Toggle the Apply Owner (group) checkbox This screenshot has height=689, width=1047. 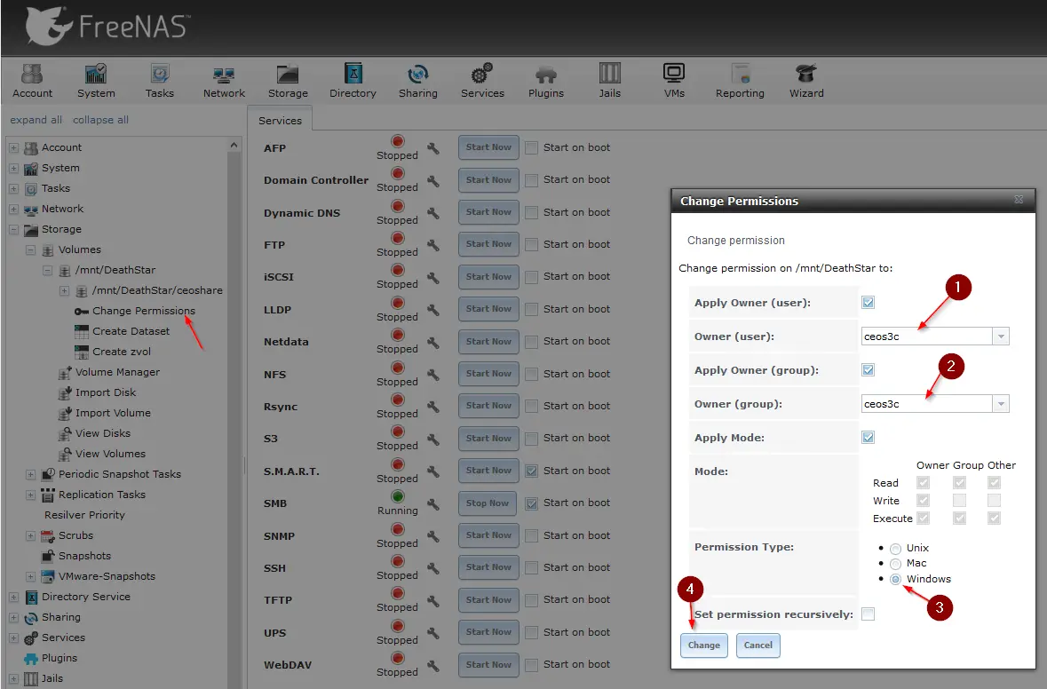click(x=868, y=370)
